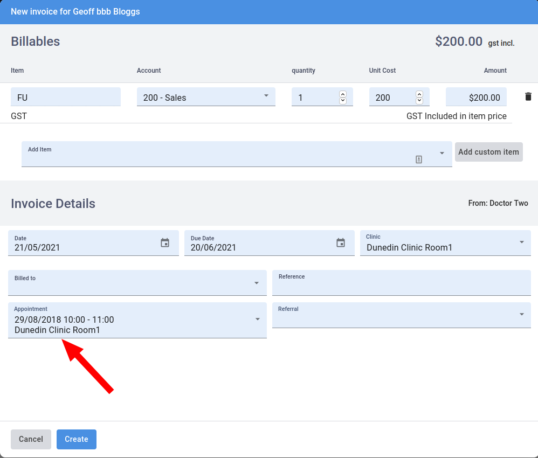Open the Clinic dropdown for Dunedin Clinic Room1

pyautogui.click(x=521, y=242)
